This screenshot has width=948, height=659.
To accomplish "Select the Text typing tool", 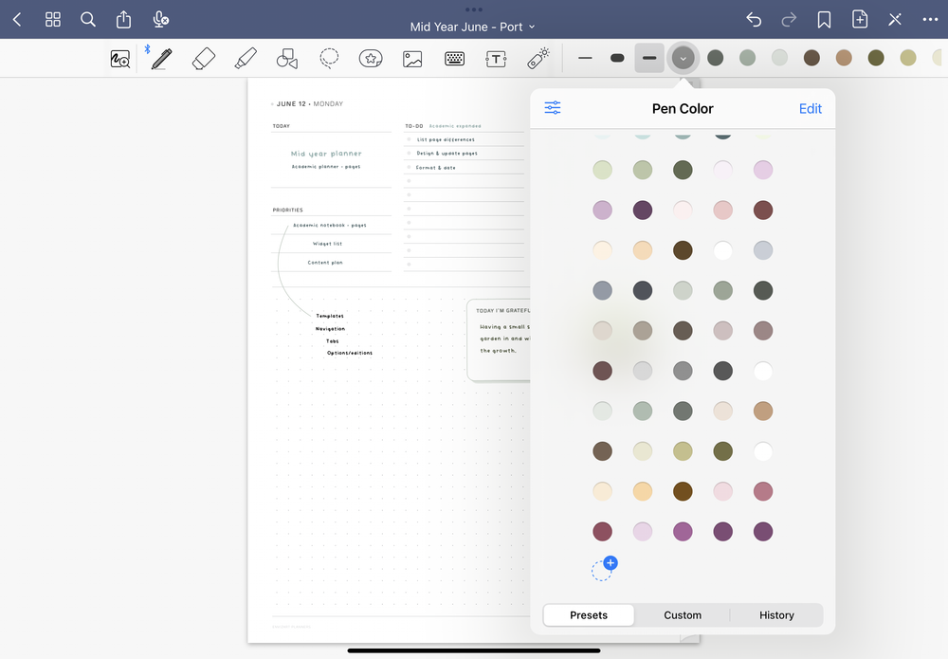I will tap(496, 58).
